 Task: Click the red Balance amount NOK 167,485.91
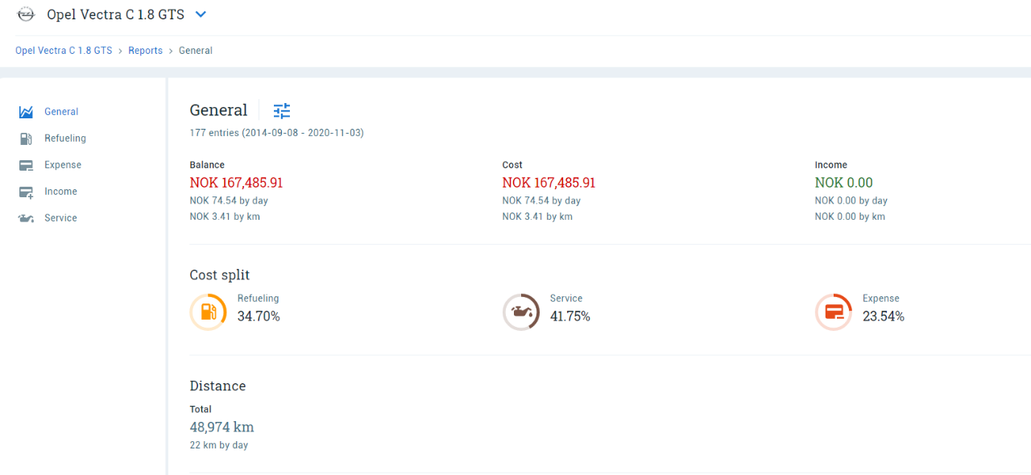tap(236, 183)
